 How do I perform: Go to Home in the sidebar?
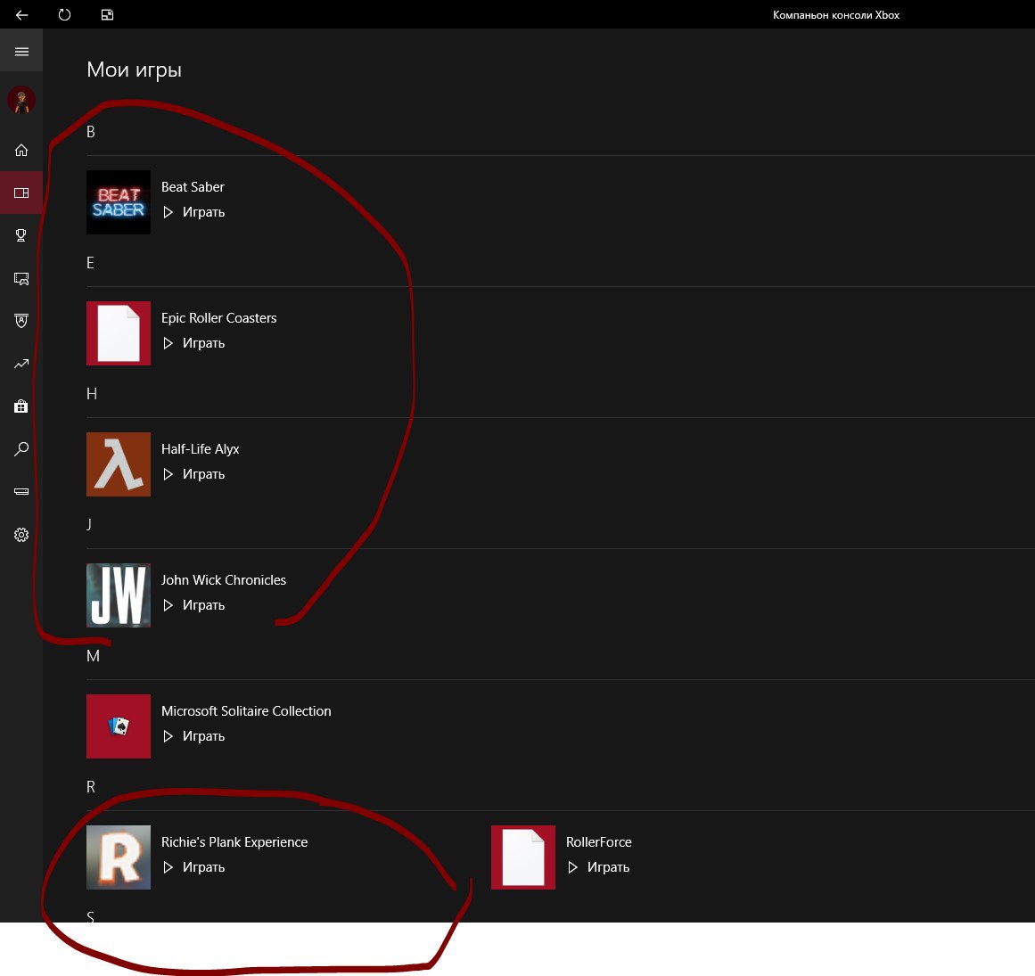pyautogui.click(x=21, y=150)
